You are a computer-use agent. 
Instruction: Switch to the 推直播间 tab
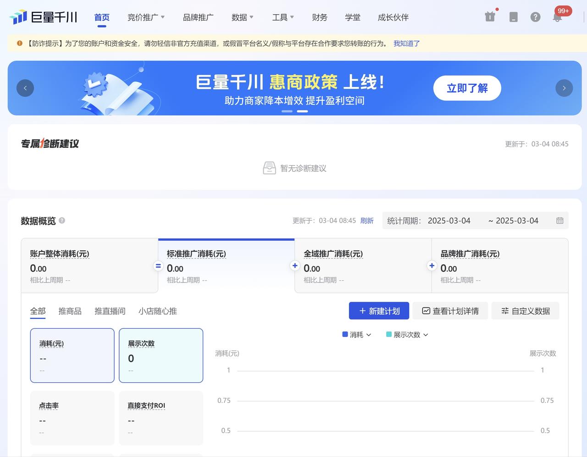click(x=110, y=311)
